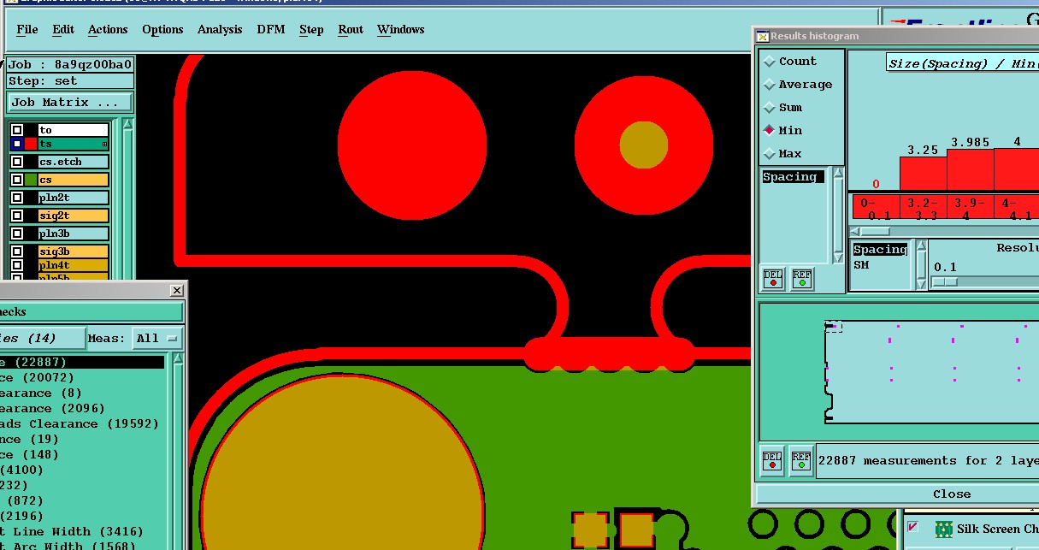Click the '0-0.1' histogram range cell

click(875, 209)
